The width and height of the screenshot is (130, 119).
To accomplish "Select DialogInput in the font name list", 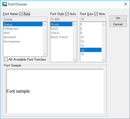I will pyautogui.click(x=23, y=29).
